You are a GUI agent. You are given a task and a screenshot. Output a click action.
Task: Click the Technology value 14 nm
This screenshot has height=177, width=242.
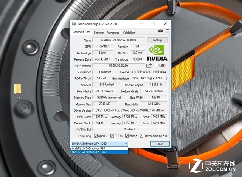click(x=102, y=53)
